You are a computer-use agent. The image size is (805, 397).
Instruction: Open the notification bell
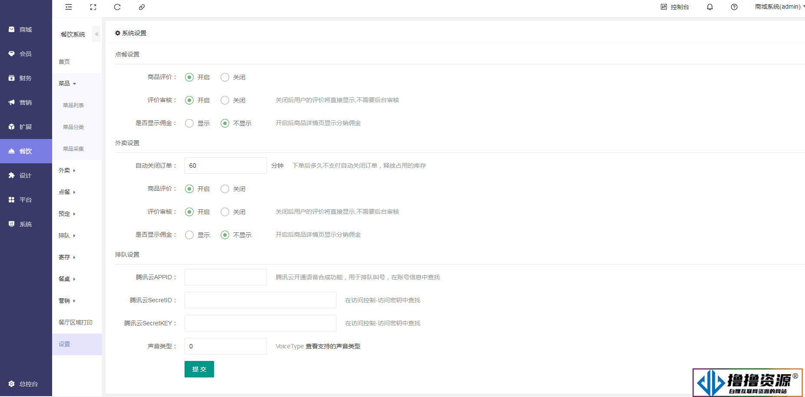point(710,7)
